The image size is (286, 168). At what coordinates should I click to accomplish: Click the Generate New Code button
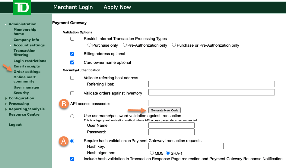pyautogui.click(x=164, y=110)
